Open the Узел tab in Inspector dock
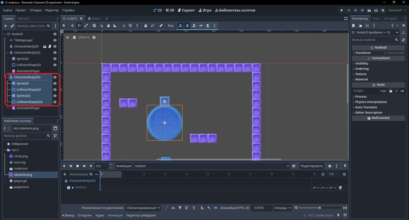This screenshot has height=220, width=409. [x=376, y=18]
